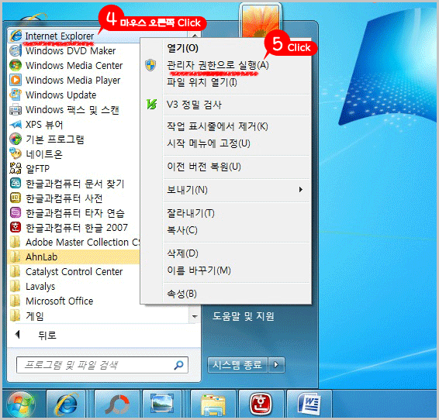Image resolution: width=439 pixels, height=420 pixels.
Task: Click the Windows Update program icon
Action: (16, 95)
